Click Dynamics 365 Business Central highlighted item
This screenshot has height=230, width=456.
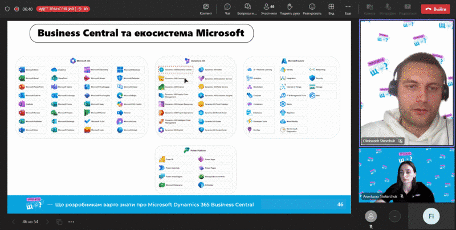tap(176, 69)
